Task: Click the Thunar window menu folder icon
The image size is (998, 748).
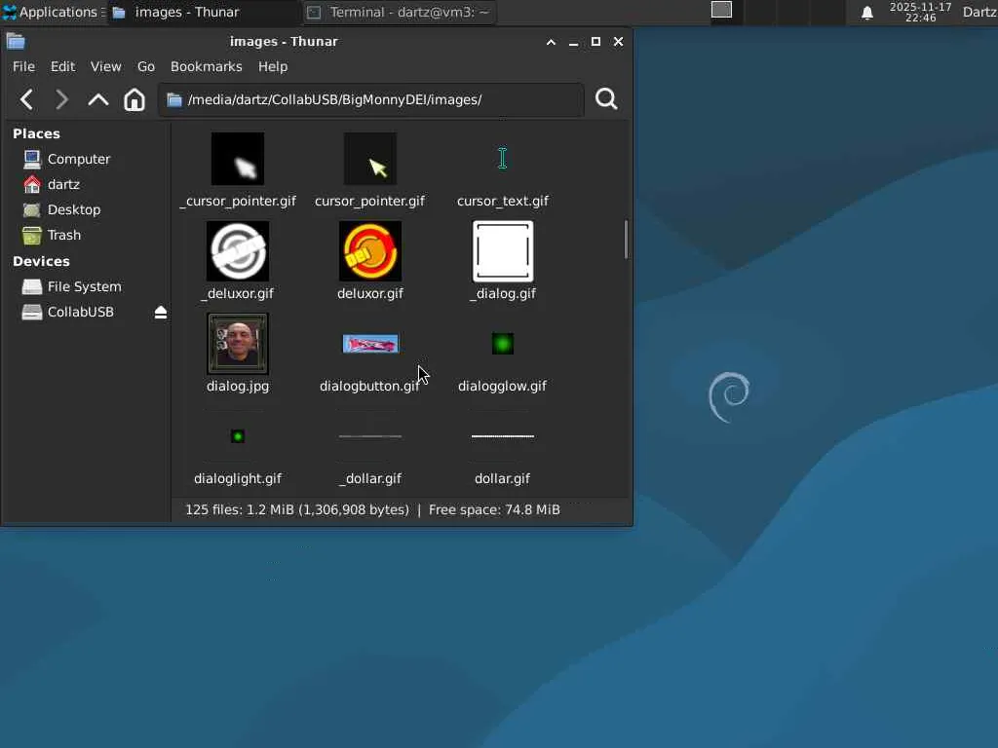Action: pyautogui.click(x=16, y=41)
